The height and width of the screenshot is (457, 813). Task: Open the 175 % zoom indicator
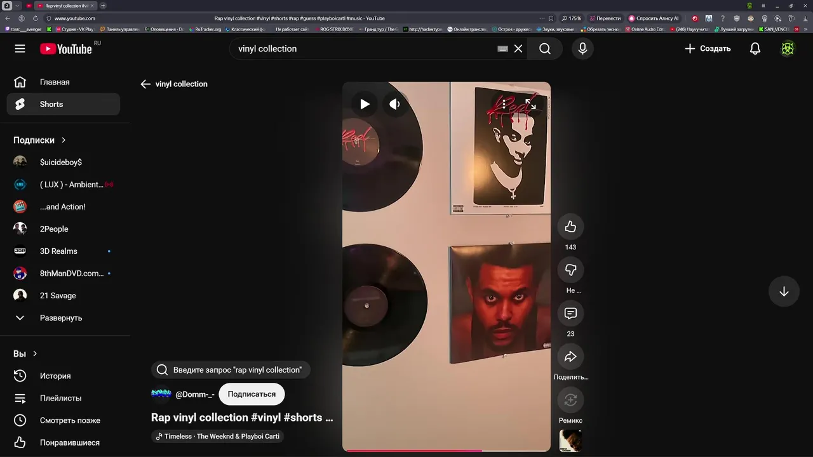pyautogui.click(x=571, y=18)
